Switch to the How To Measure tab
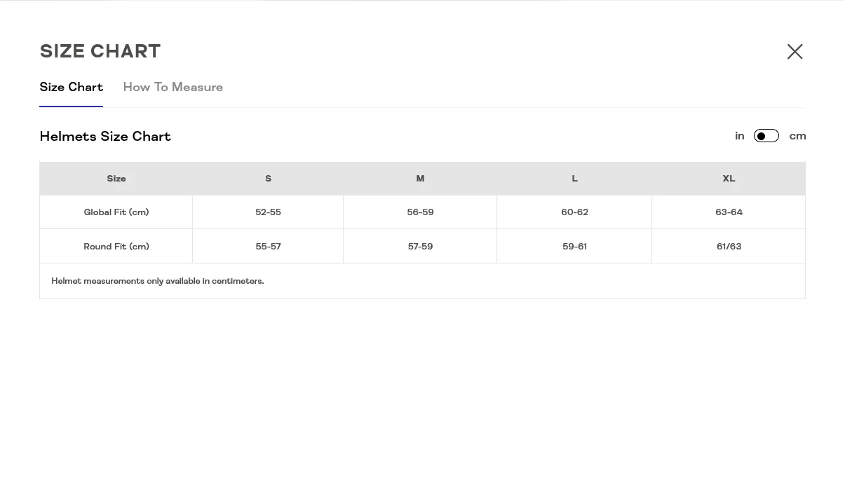Image resolution: width=845 pixels, height=487 pixels. 173,88
